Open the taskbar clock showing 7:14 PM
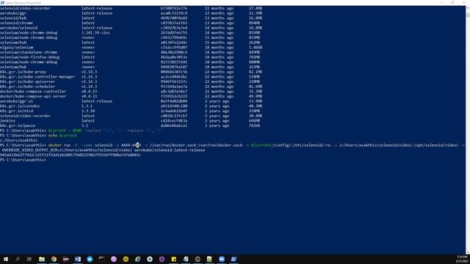Image resolution: width=470 pixels, height=264 pixels. click(462, 259)
